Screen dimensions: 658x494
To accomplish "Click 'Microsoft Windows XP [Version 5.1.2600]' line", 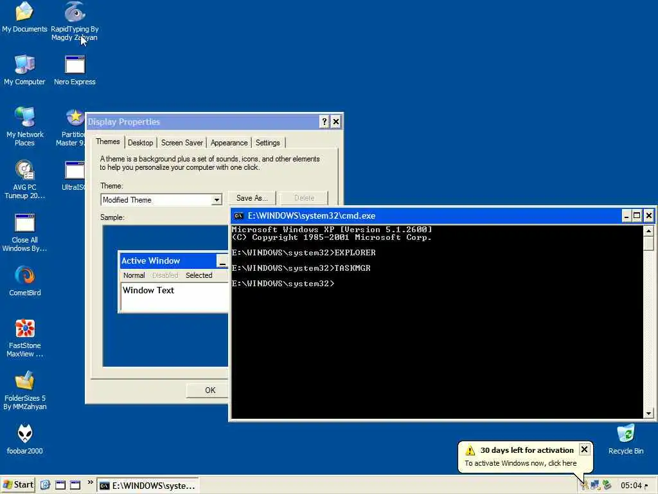I will [332, 230].
